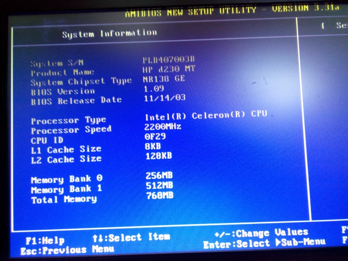Click Intel(R) Celeron(R) CPU value
The image size is (348, 261).
[206, 116]
